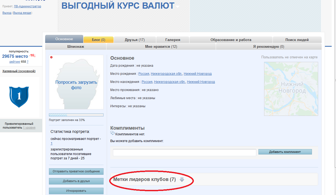Click Портрет заполнен на 33% text

point(67,120)
